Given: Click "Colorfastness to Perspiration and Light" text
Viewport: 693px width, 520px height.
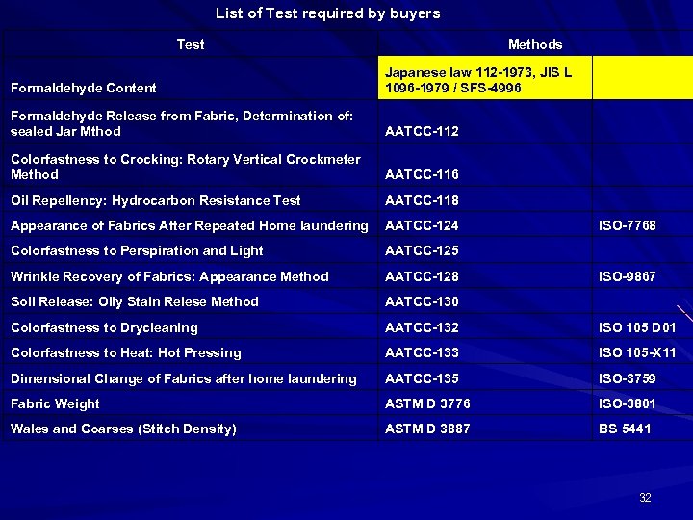Looking at the screenshot, I should point(137,251).
